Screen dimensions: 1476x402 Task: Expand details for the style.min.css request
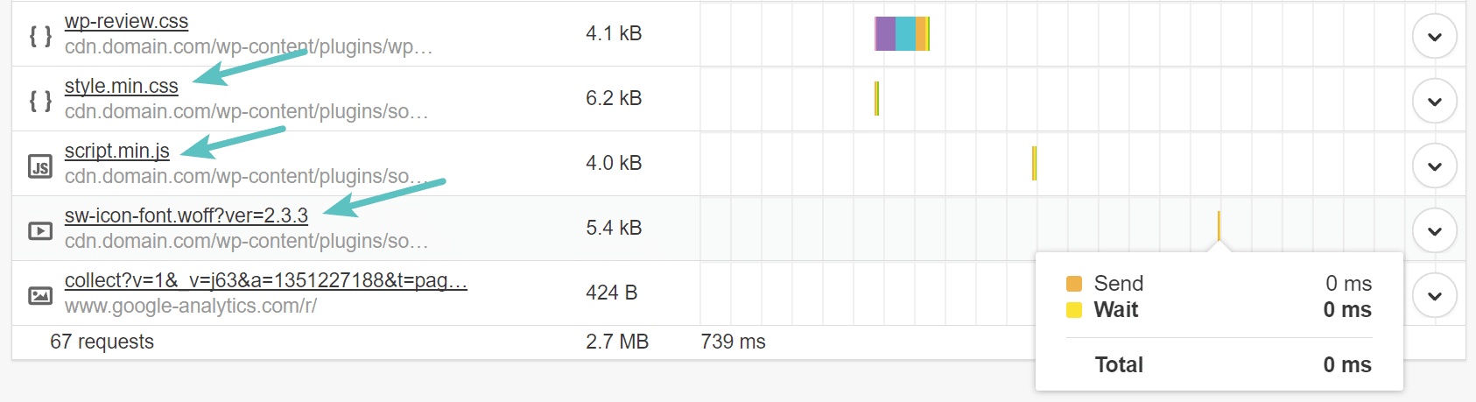[1434, 102]
